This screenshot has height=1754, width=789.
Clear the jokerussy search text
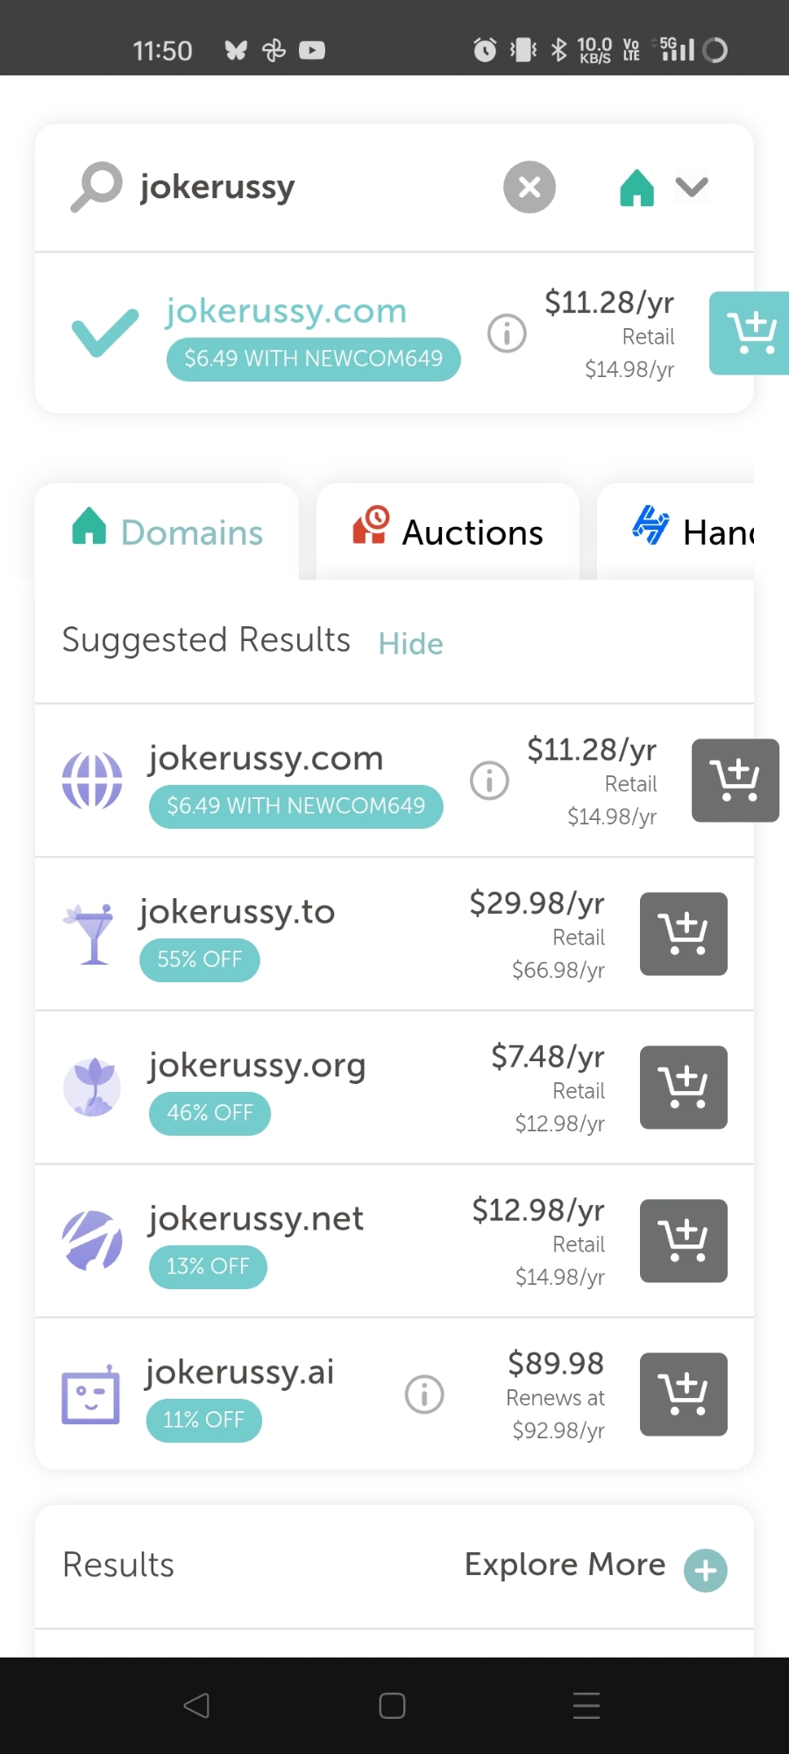[530, 187]
